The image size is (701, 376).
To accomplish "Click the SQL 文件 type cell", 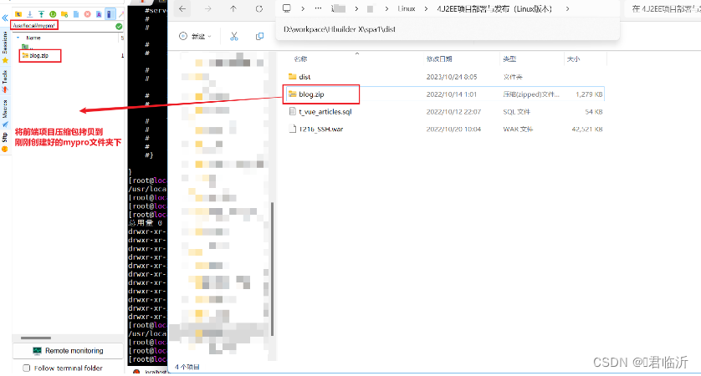I will click(x=516, y=112).
